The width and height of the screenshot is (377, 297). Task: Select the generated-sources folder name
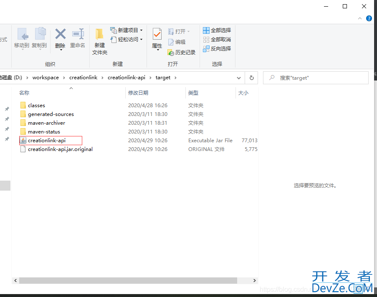pyautogui.click(x=51, y=114)
